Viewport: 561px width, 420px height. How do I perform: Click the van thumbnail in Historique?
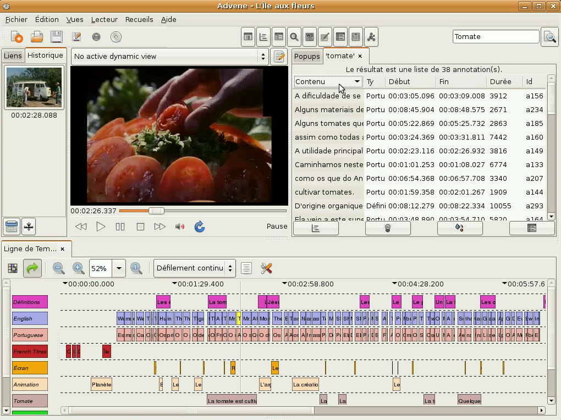pyautogui.click(x=34, y=88)
